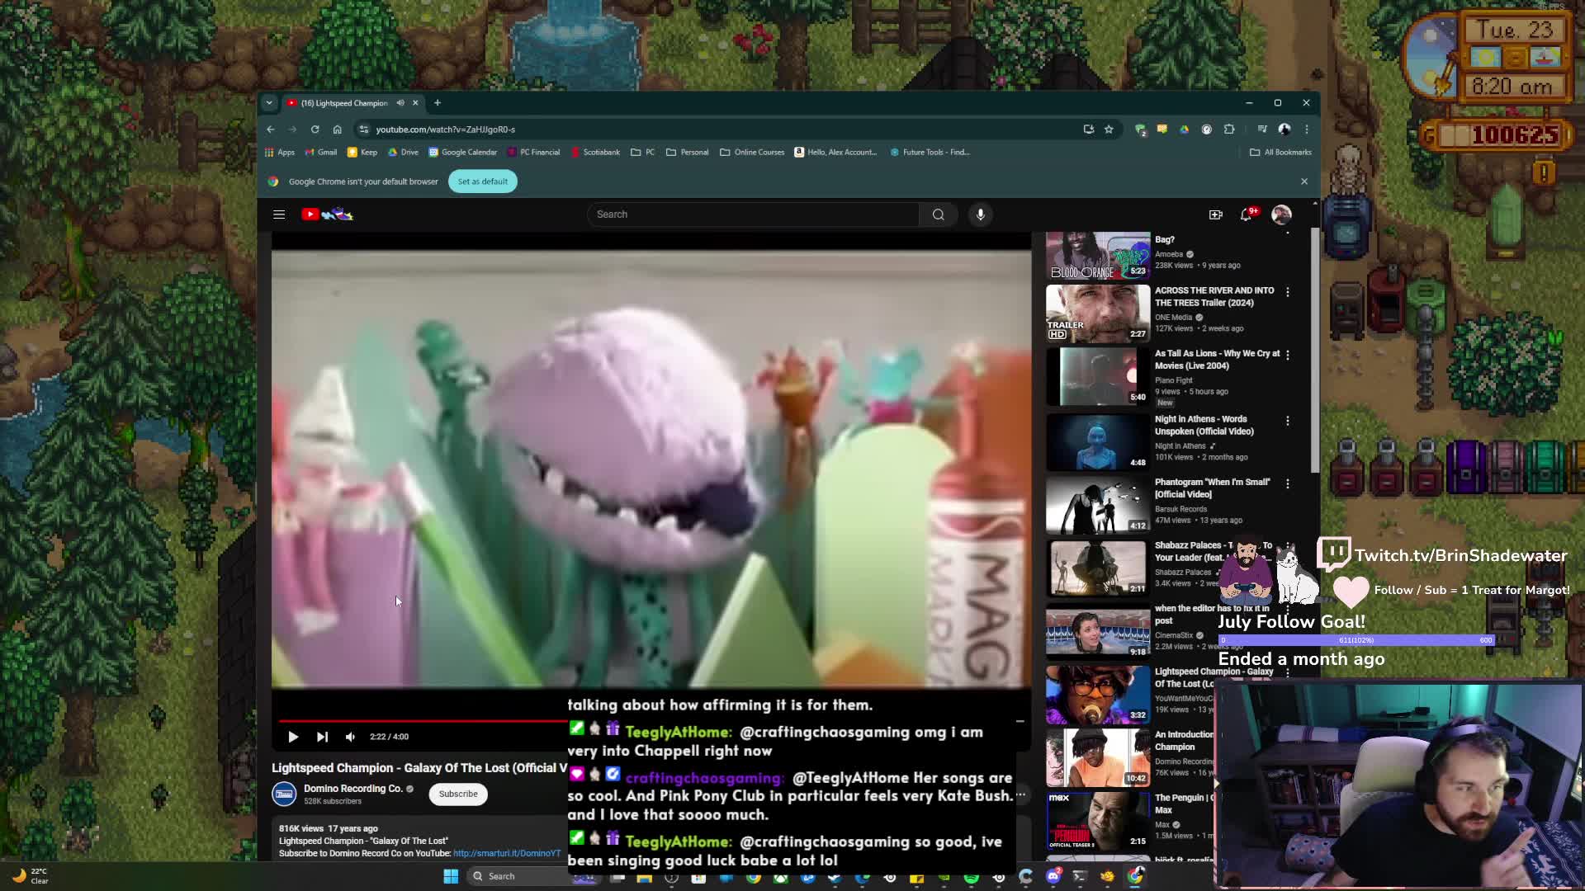This screenshot has width=1585, height=891.
Task: Open Blood Orange video thumbnail
Action: pos(1098,256)
